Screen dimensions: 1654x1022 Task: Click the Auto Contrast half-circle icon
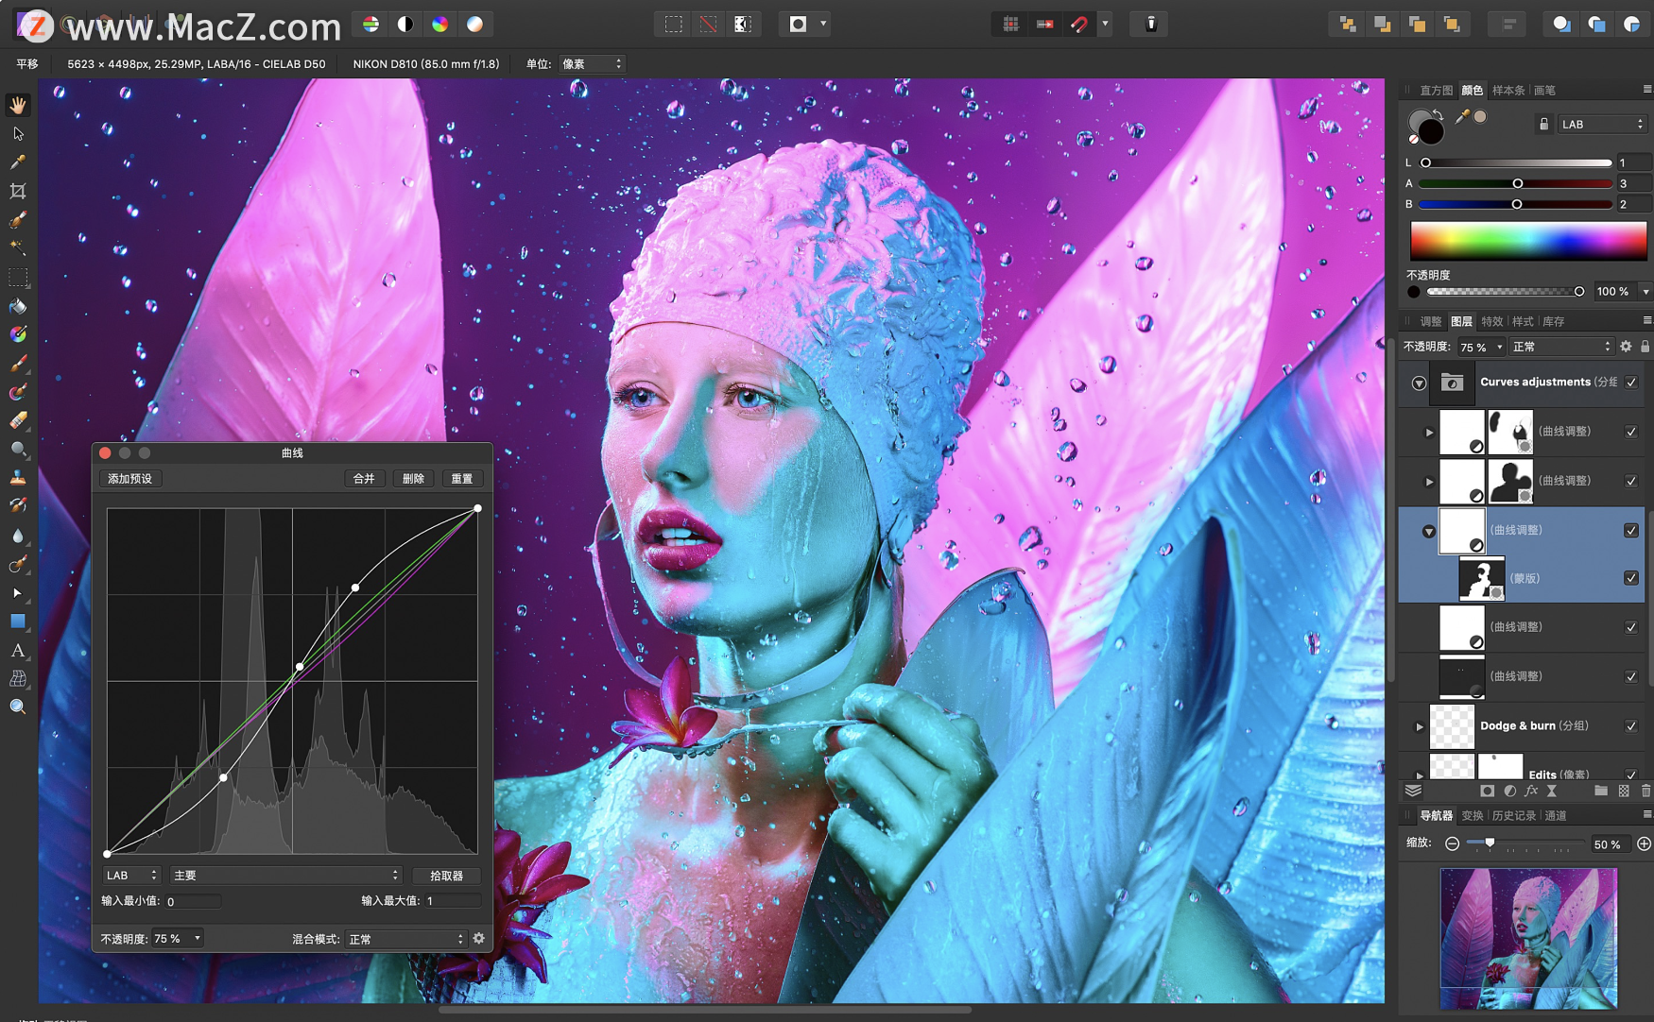[405, 25]
